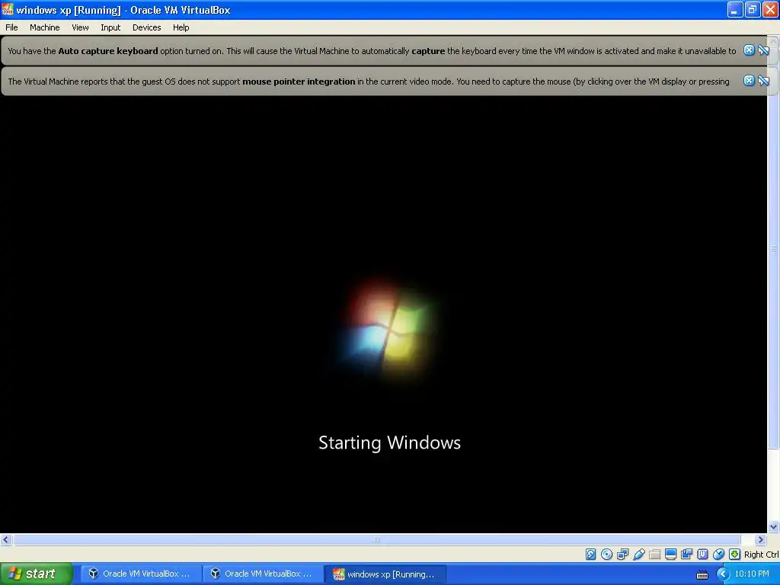The width and height of the screenshot is (780, 585).
Task: Click the 10:10 PM taskbar clock
Action: 752,574
